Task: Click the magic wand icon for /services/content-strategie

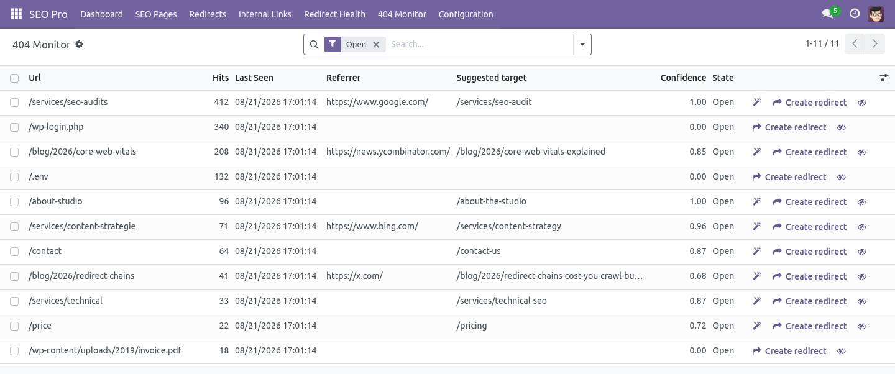Action: click(x=756, y=227)
